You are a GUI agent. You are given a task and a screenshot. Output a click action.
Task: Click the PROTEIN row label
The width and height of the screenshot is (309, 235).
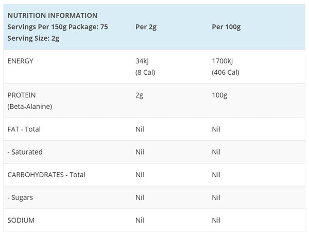tap(22, 95)
